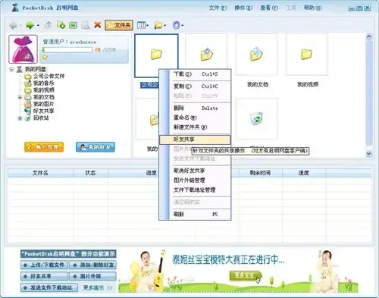Select 我的文档 in the left tree
The image size is (379, 298).
point(44,97)
